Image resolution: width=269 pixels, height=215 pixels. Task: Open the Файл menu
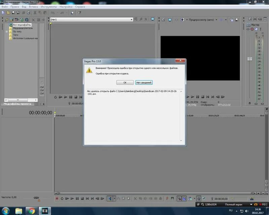[x=5, y=7]
